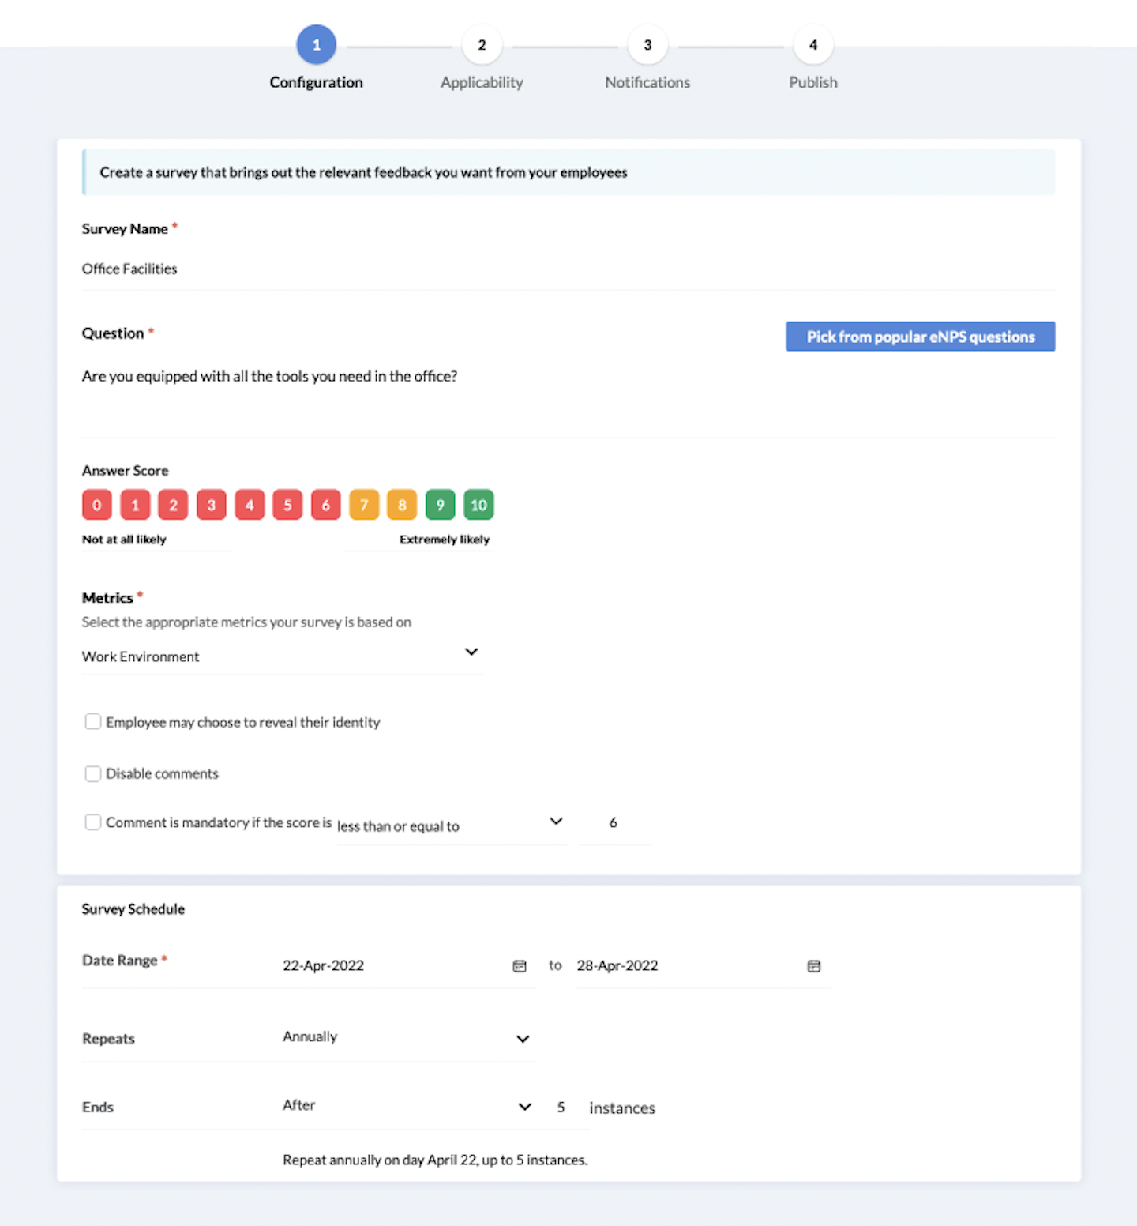1137x1226 pixels.
Task: Check the Comment is mandatory option
Action: click(x=93, y=822)
